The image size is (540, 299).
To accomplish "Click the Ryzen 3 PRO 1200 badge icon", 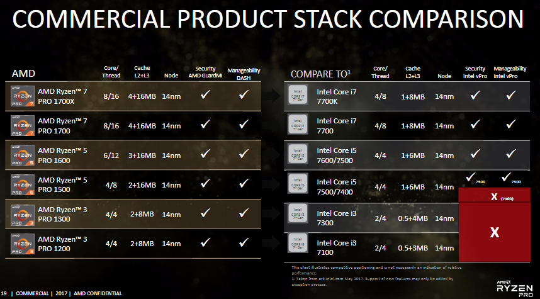I will [x=23, y=244].
